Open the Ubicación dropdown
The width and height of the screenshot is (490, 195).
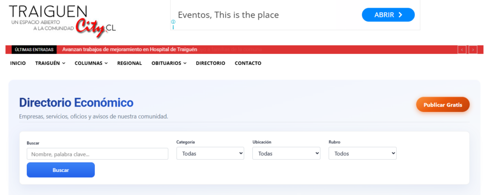tap(286, 153)
